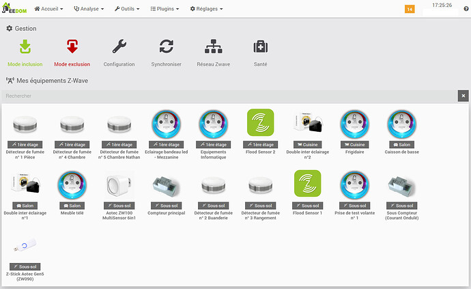
Task: Expand the Analyse dropdown menu
Action: (89, 9)
